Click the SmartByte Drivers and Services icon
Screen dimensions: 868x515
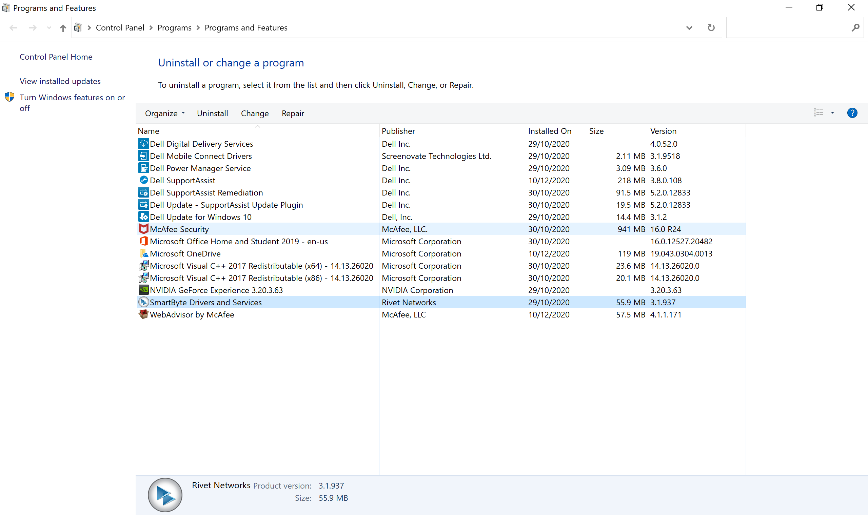pos(143,302)
